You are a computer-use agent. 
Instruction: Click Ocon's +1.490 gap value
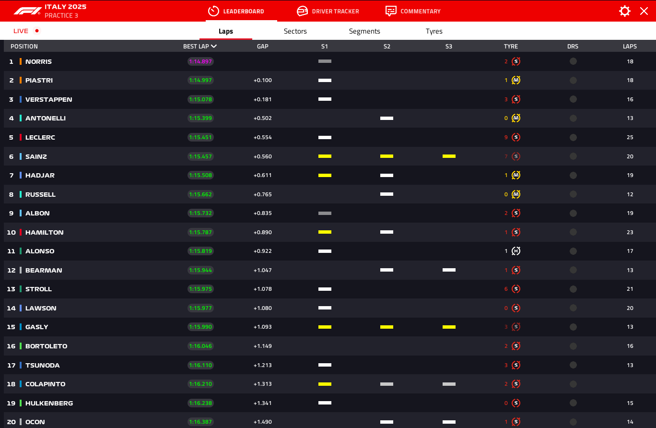[x=263, y=422]
